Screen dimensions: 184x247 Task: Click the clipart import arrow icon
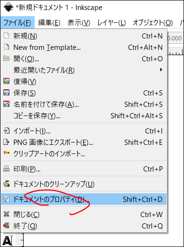coord(6,153)
